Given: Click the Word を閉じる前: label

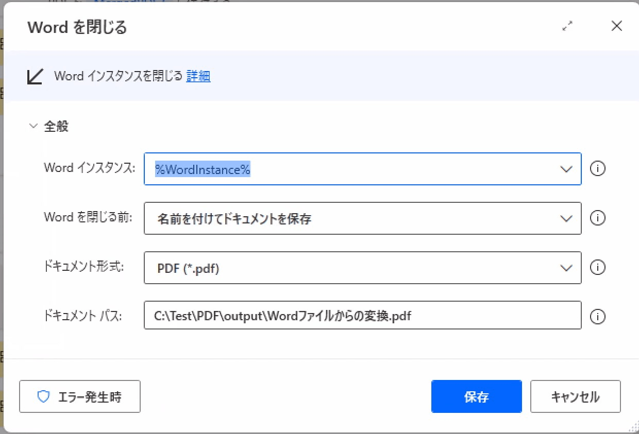Looking at the screenshot, I should click(88, 217).
